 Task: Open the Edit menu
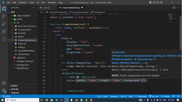pyautogui.click(x=14, y=3)
